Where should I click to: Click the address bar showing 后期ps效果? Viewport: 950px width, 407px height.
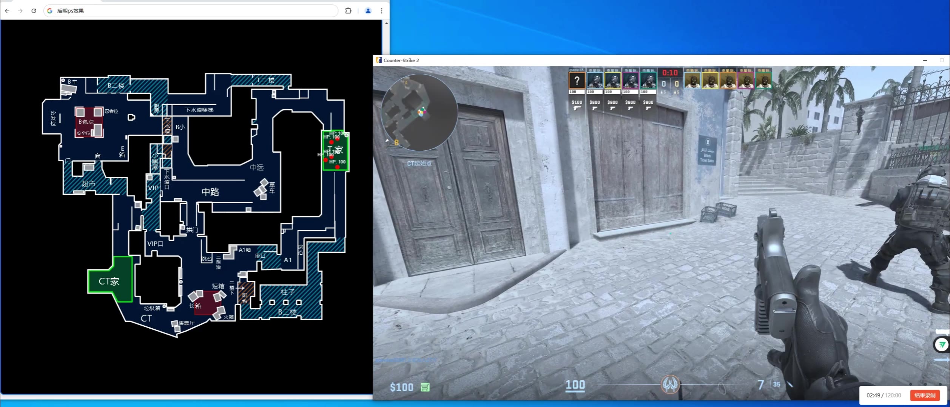click(x=191, y=11)
